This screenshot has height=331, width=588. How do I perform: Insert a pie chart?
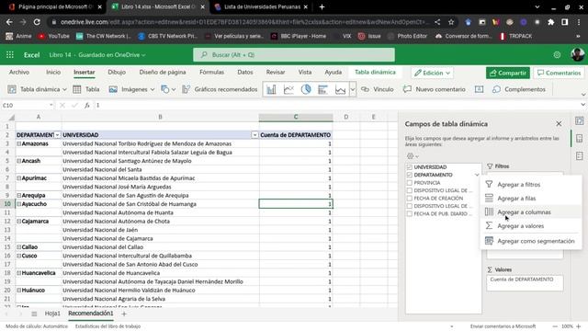click(x=306, y=89)
